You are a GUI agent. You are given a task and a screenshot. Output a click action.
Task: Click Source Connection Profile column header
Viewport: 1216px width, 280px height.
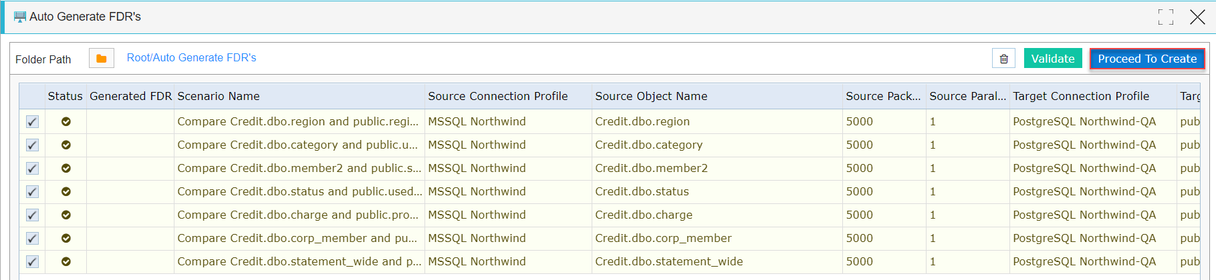pyautogui.click(x=508, y=96)
